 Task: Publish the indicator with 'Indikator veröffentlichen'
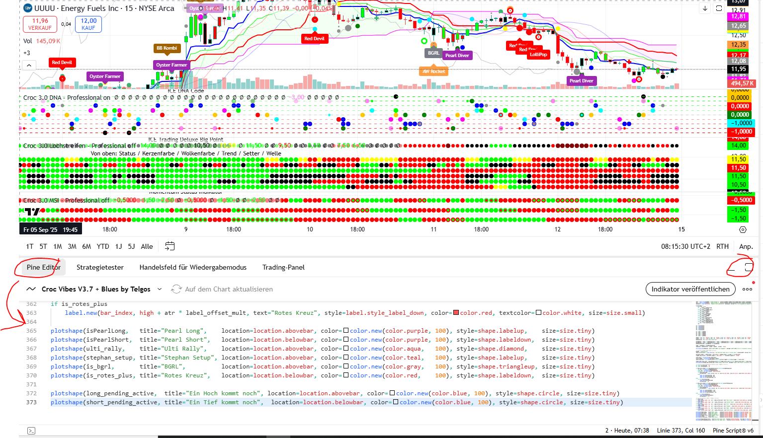coord(690,289)
